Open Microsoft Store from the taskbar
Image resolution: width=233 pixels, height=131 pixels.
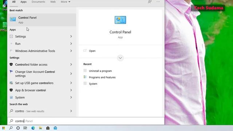48,128
